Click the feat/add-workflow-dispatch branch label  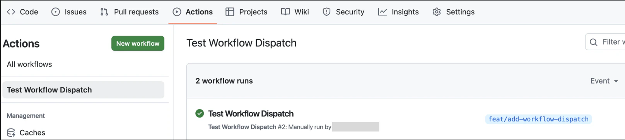tap(538, 119)
